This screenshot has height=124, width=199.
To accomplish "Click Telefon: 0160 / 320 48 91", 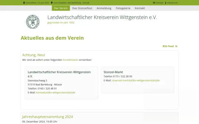I will 42,89.
